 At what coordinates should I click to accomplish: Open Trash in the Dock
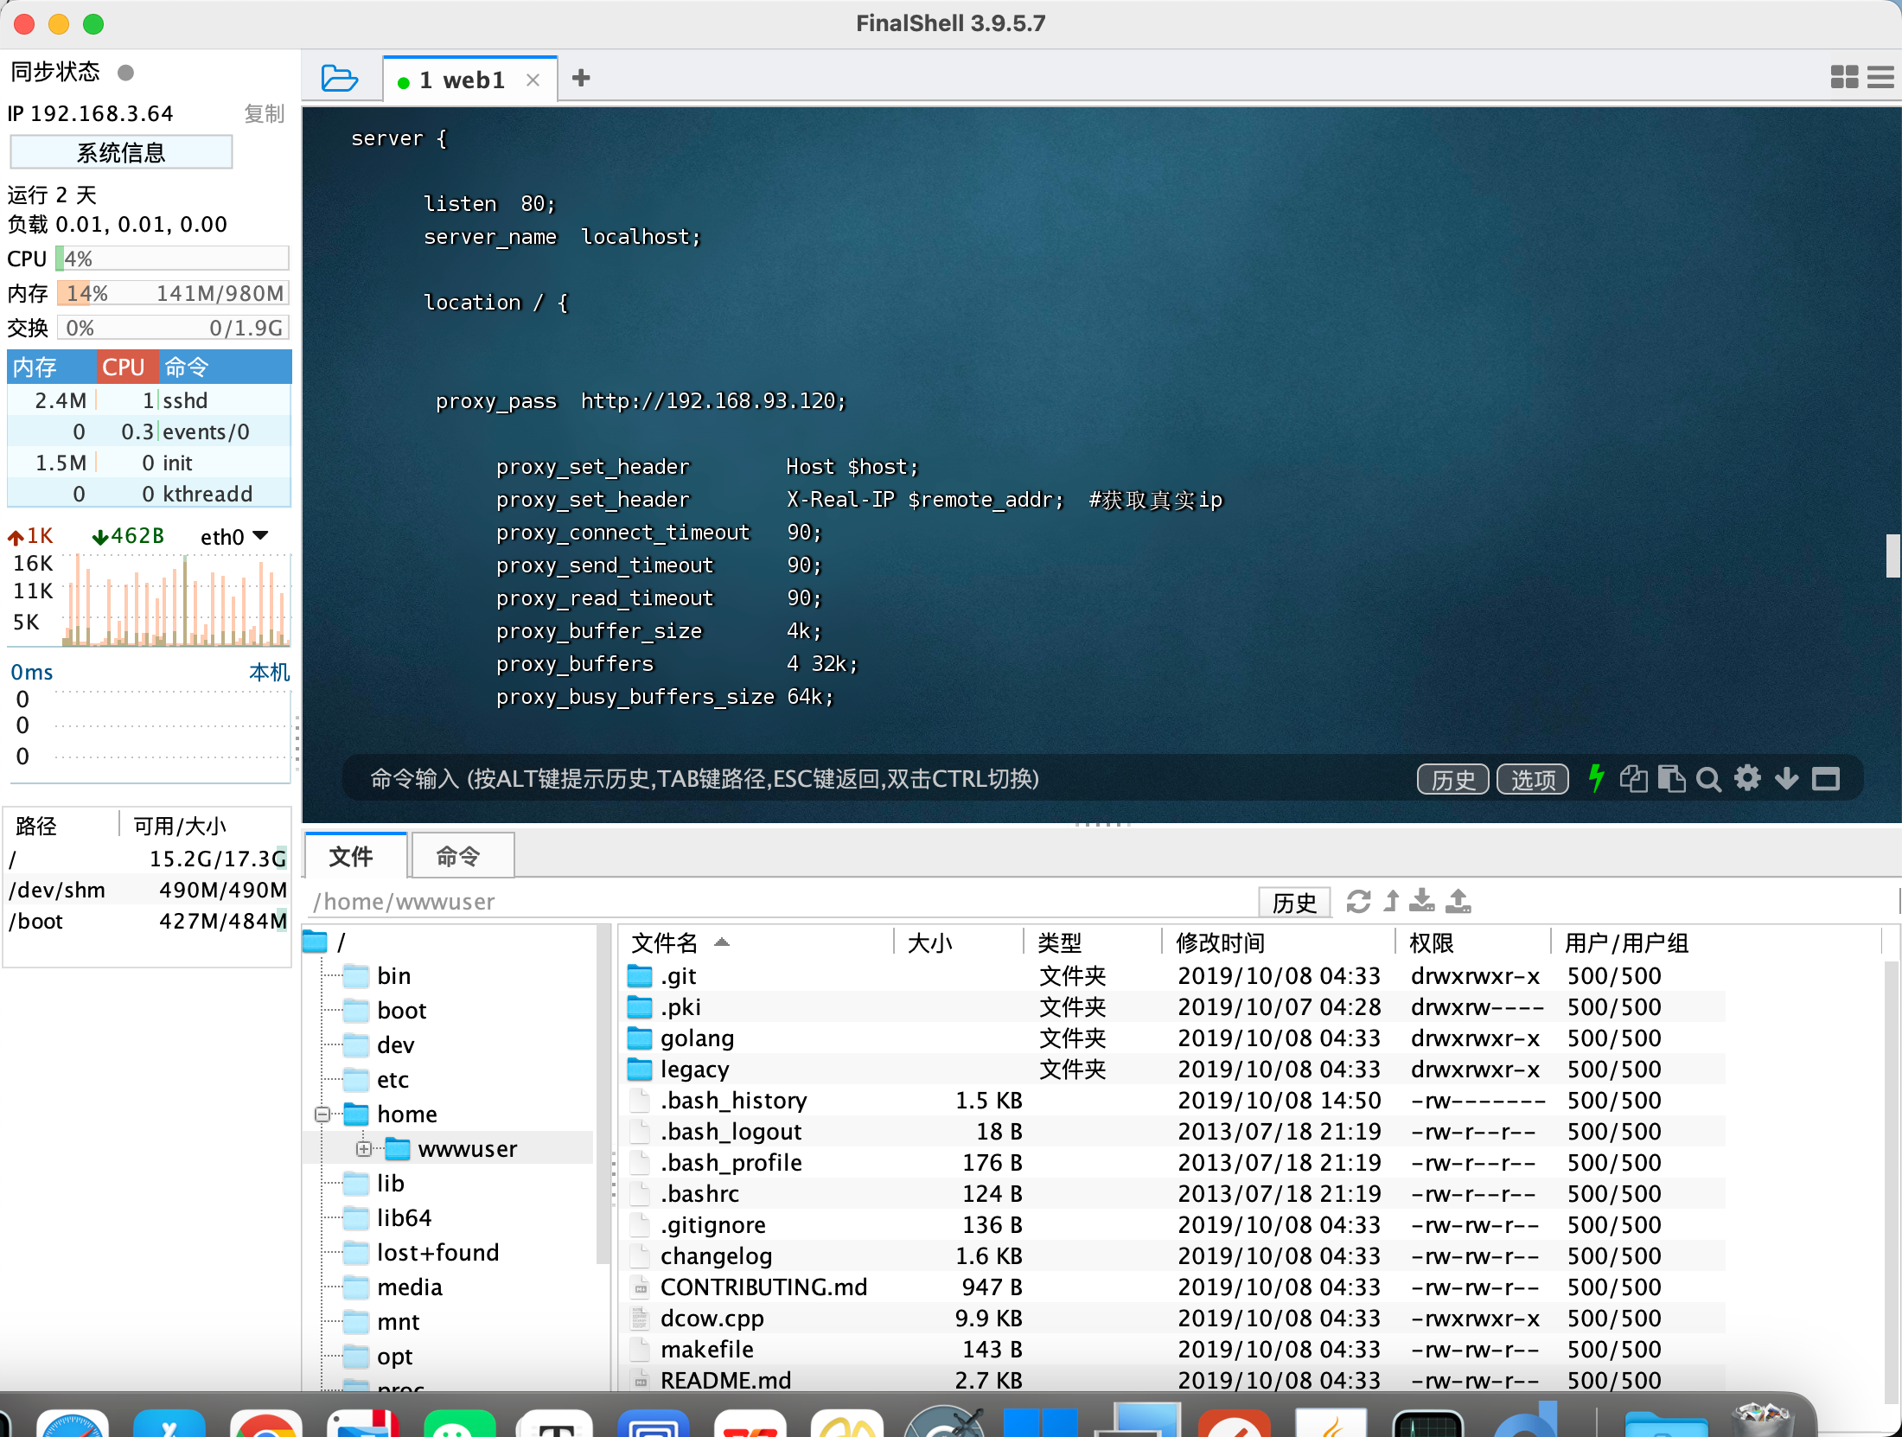pos(1764,1419)
